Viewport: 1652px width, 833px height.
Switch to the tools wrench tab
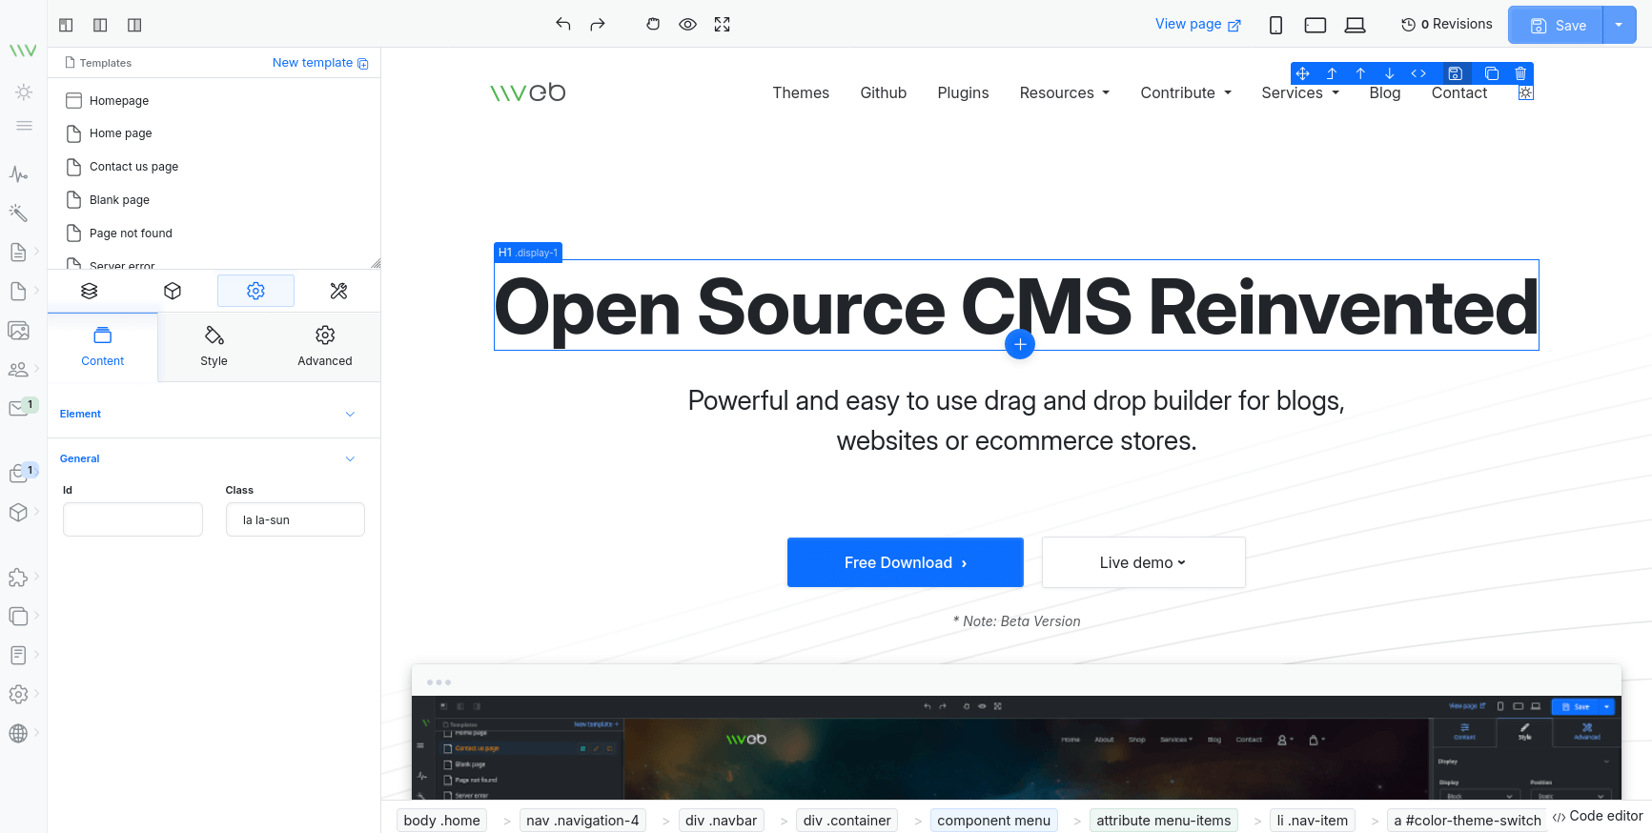point(338,291)
